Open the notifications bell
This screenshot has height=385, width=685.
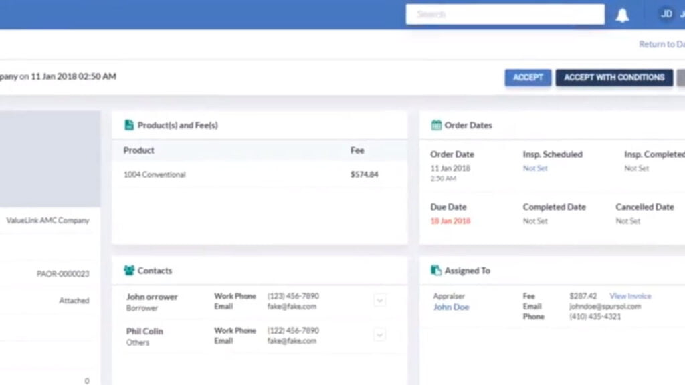[622, 15]
